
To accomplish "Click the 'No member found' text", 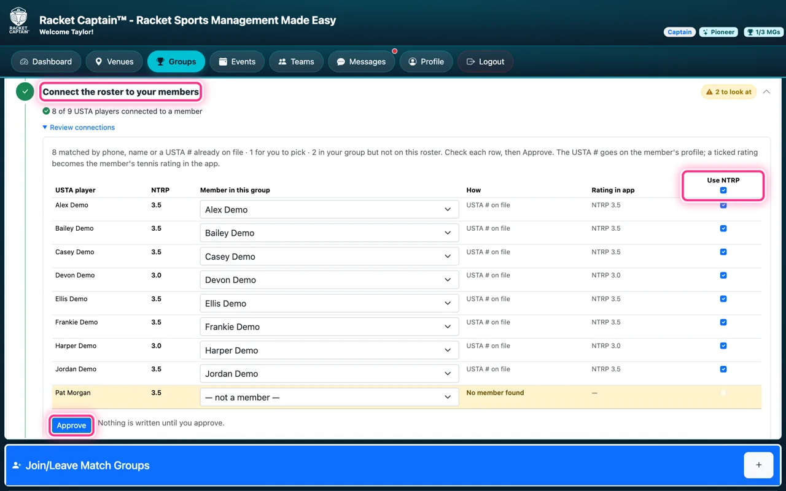I will pos(495,393).
